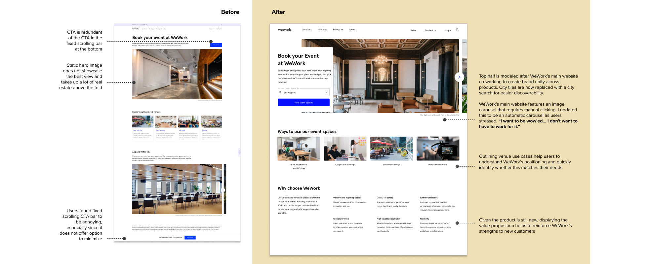Open San Francisco venue card
648x264 pixels.
click(x=166, y=128)
